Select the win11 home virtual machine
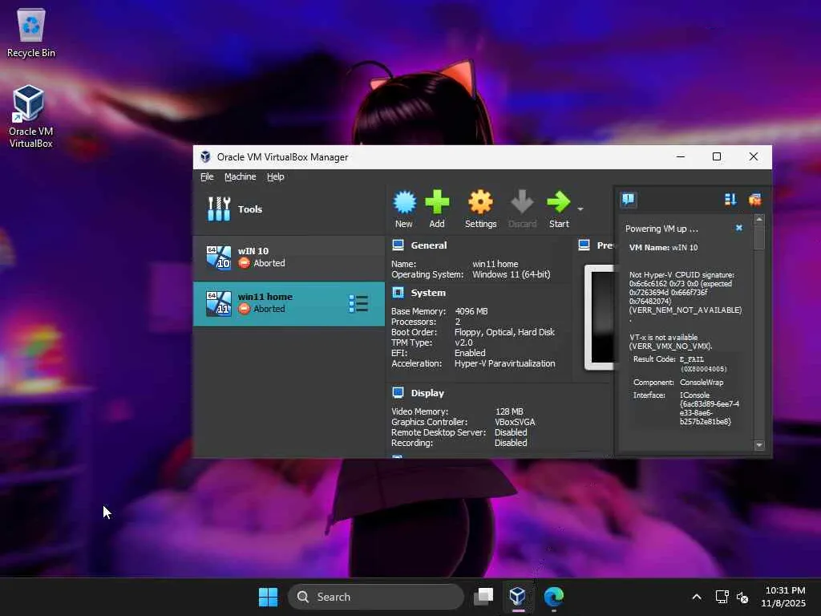The width and height of the screenshot is (821, 616). pyautogui.click(x=289, y=304)
